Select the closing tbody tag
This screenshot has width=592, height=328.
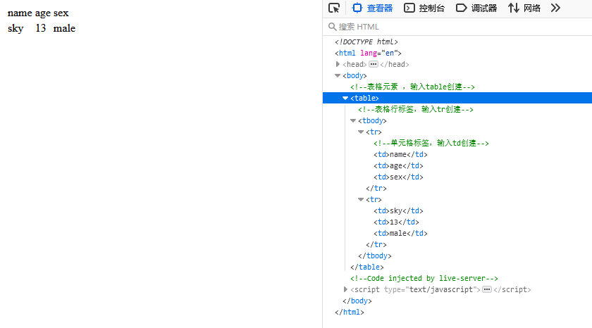(375, 256)
